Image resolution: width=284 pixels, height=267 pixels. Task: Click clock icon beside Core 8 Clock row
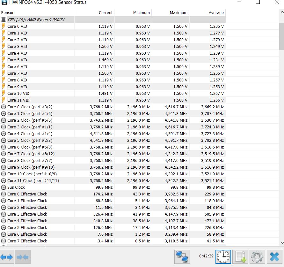click(x=4, y=160)
